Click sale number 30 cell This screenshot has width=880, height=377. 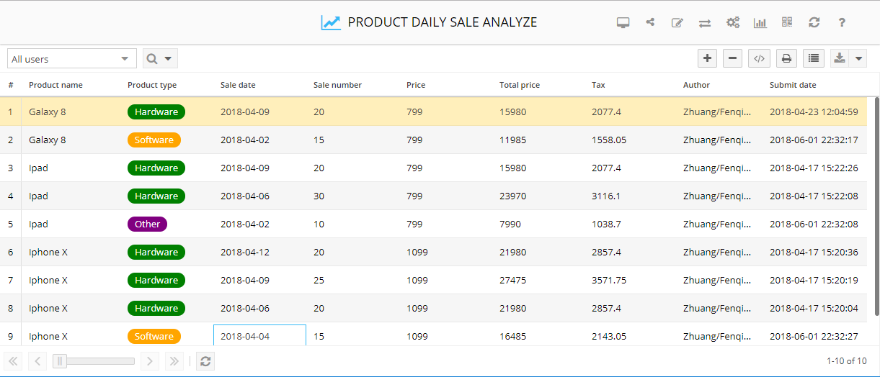(319, 196)
